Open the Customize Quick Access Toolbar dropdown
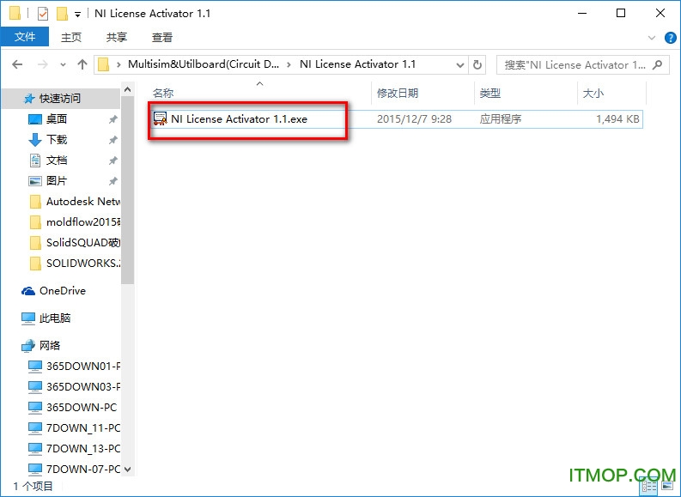Screen dimensions: 681x497 (x=78, y=15)
